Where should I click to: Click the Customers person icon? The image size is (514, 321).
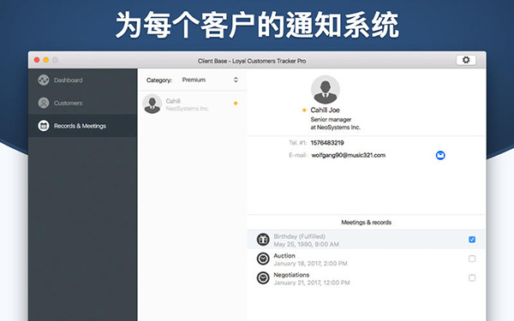[x=44, y=103]
